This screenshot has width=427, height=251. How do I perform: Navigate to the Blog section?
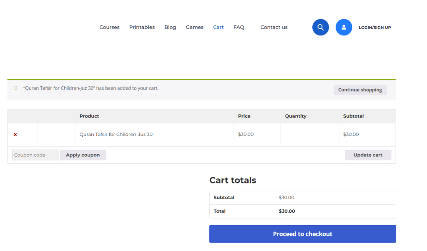(x=170, y=27)
